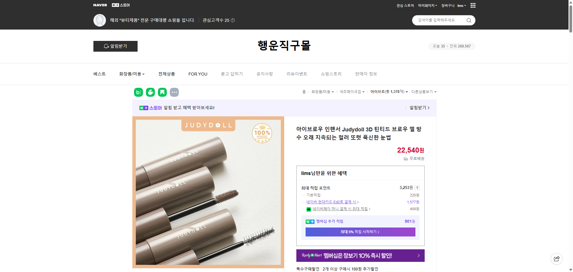Open more sharing options via the ellipsis icon
Viewport: 573px width, 272px height.
pyautogui.click(x=174, y=92)
